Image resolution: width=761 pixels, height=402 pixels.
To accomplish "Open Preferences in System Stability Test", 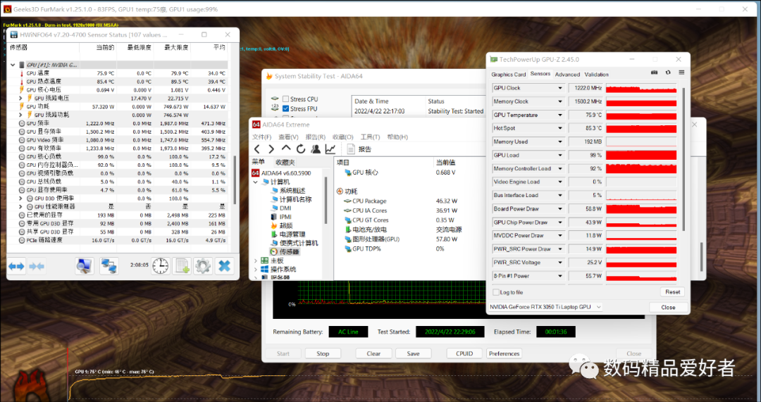I will [505, 353].
